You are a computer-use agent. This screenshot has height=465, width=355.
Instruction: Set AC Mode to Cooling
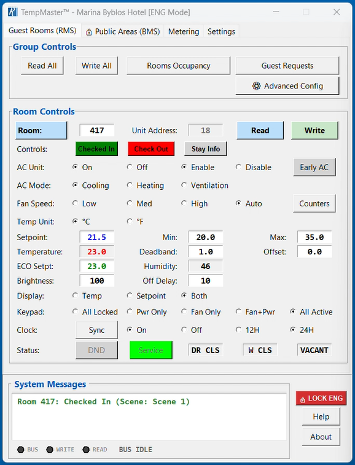click(91, 186)
